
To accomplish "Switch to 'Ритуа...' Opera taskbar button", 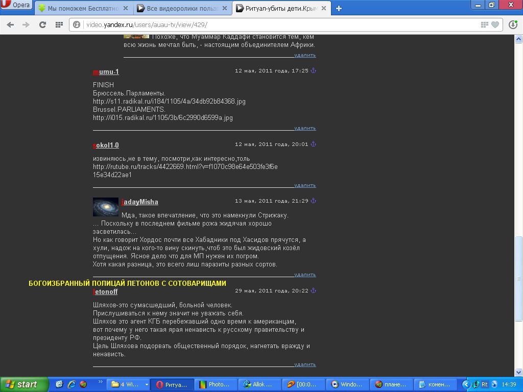I will click(172, 385).
